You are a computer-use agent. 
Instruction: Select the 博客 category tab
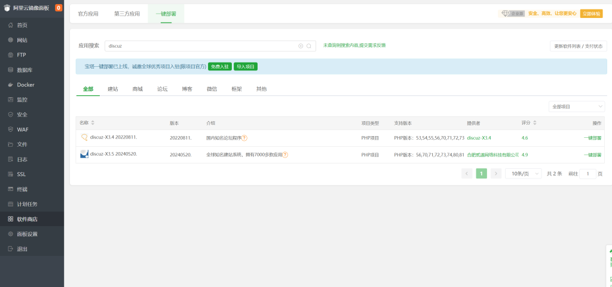coord(187,89)
